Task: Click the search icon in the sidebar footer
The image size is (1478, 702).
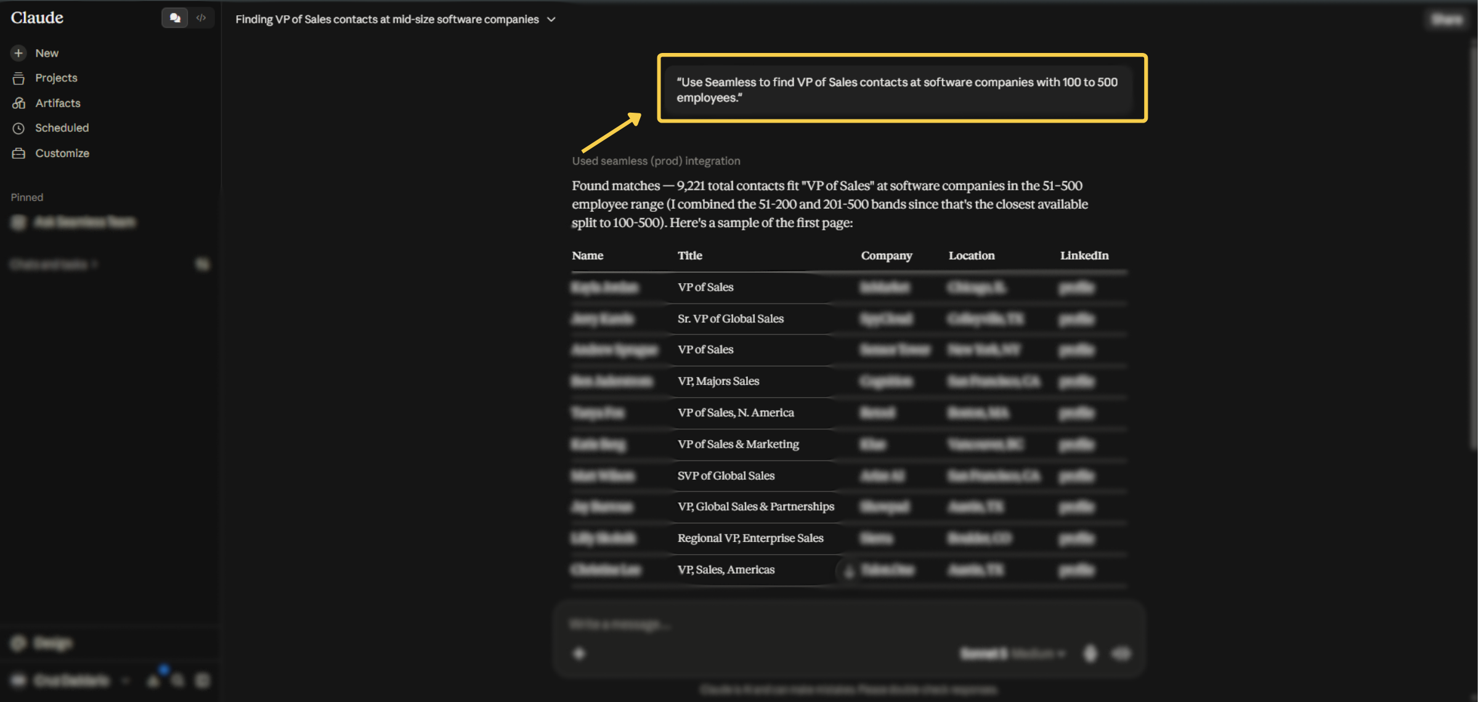Action: (x=178, y=680)
